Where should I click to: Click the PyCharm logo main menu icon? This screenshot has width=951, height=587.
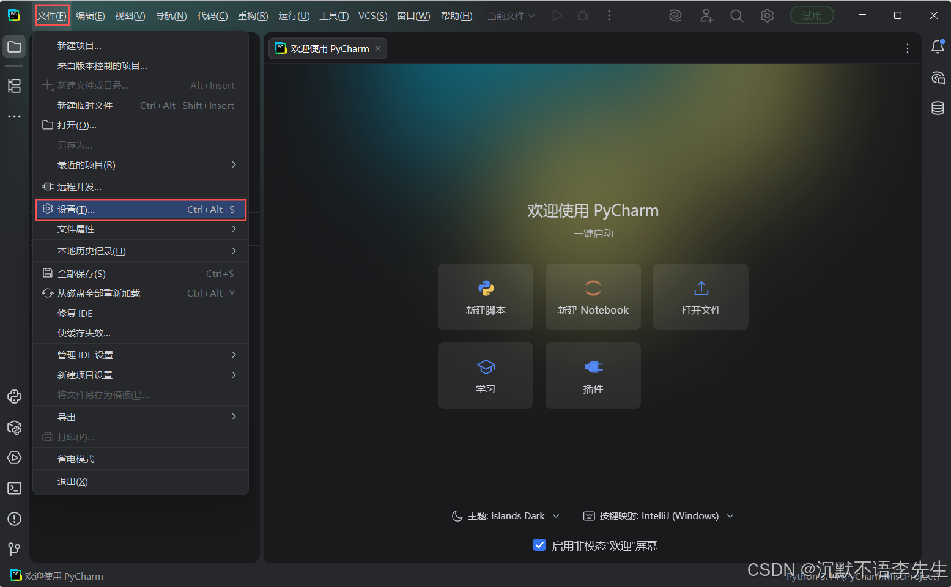13,15
